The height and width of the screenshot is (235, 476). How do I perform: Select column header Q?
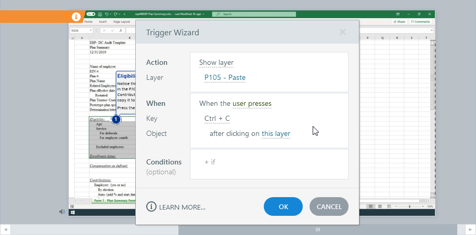pyautogui.click(x=382, y=38)
